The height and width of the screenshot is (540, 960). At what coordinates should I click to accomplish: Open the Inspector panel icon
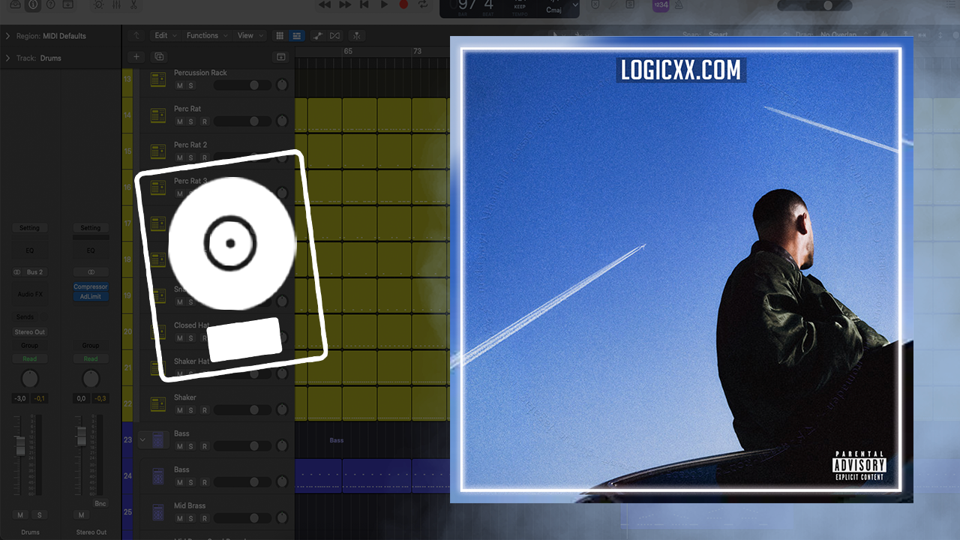(33, 4)
